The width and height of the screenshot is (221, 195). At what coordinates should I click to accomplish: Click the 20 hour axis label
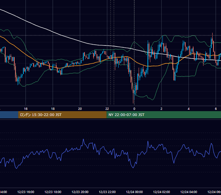80,109
